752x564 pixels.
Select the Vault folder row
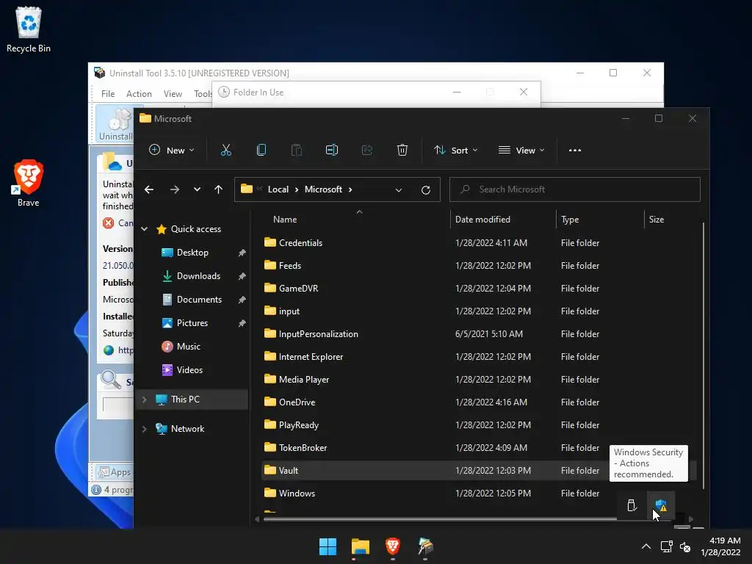pos(480,471)
